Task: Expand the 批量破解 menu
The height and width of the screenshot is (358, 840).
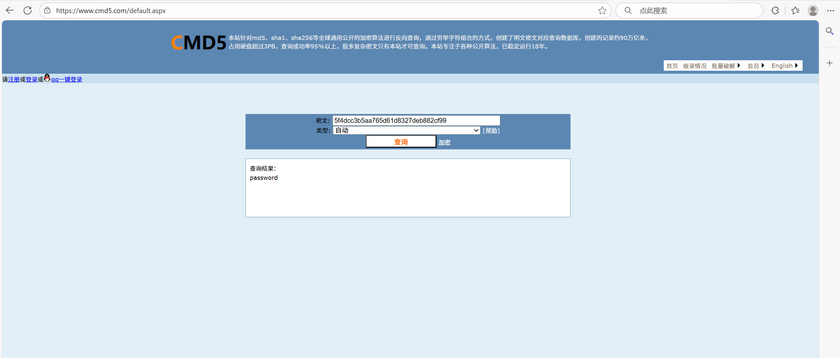Action: pyautogui.click(x=725, y=66)
